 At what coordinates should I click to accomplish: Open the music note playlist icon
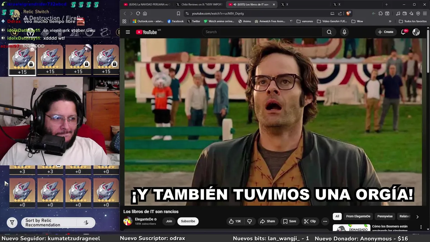pyautogui.click(x=398, y=13)
